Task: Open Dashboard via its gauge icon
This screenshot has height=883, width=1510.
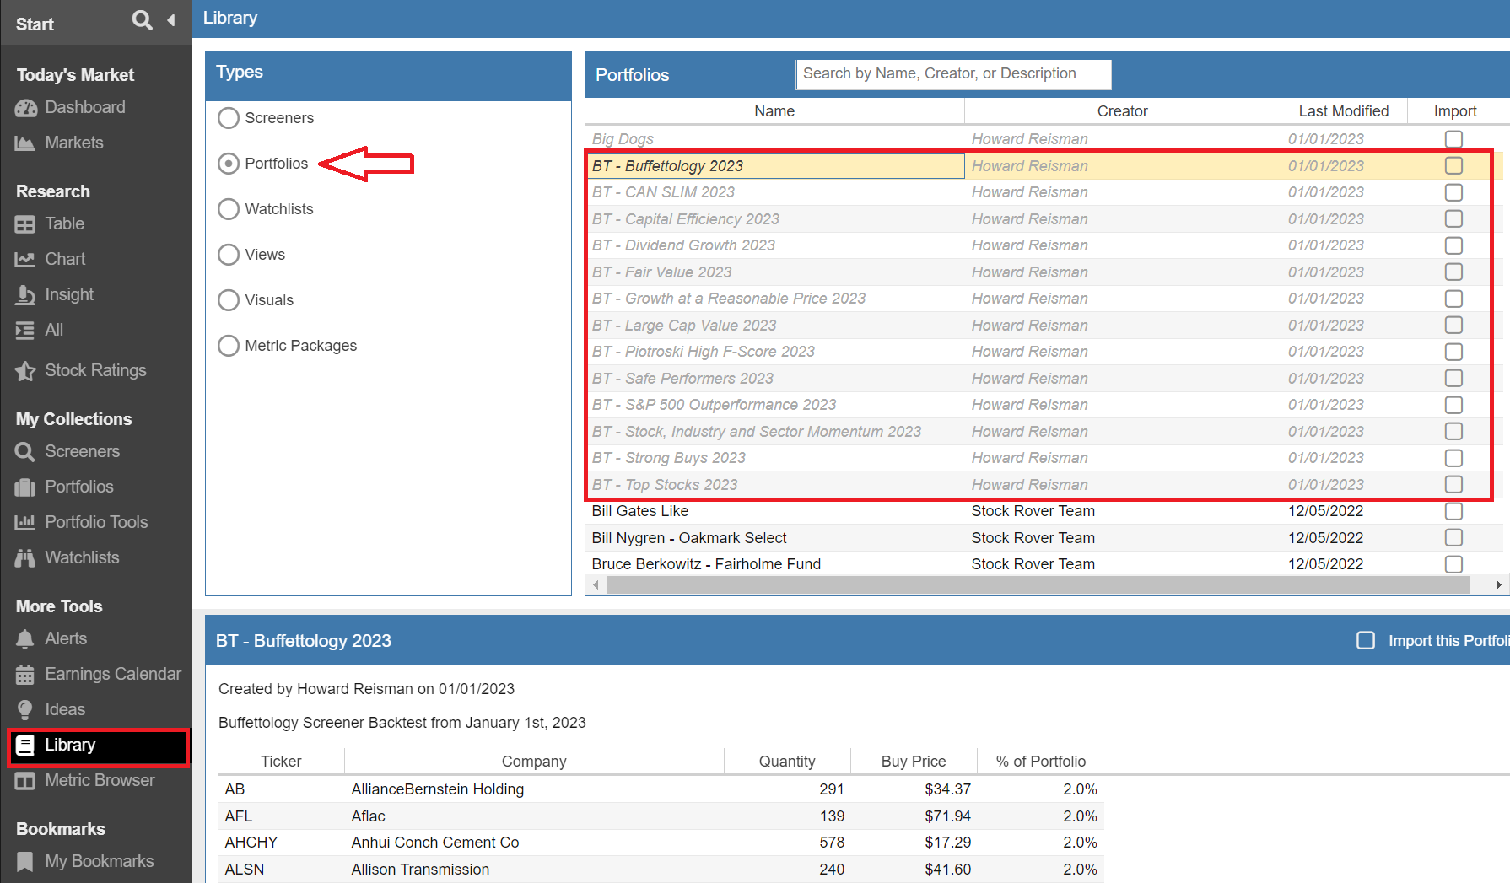Action: [x=26, y=108]
